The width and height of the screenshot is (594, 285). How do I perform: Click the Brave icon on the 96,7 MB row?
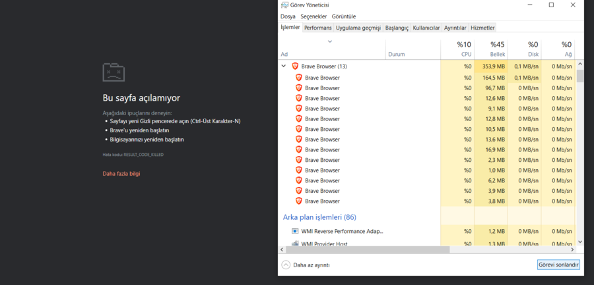click(299, 88)
